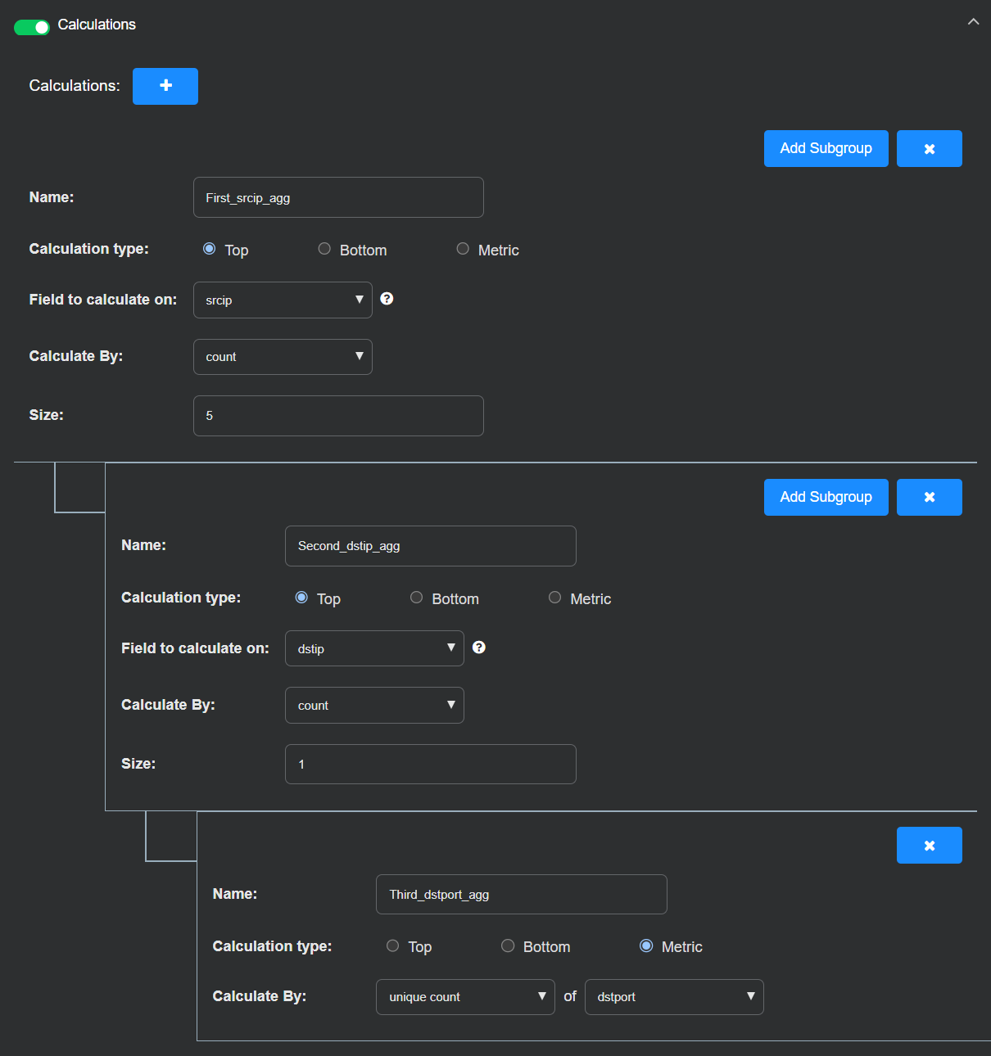Select Metric for First_srcip_agg calculation type
Screen dimensions: 991x1056
(464, 249)
